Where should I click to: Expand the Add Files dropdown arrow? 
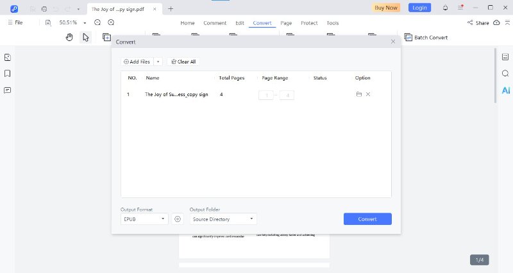coord(158,62)
